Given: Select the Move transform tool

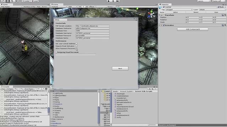Looking at the screenshot, I should point(8,1).
